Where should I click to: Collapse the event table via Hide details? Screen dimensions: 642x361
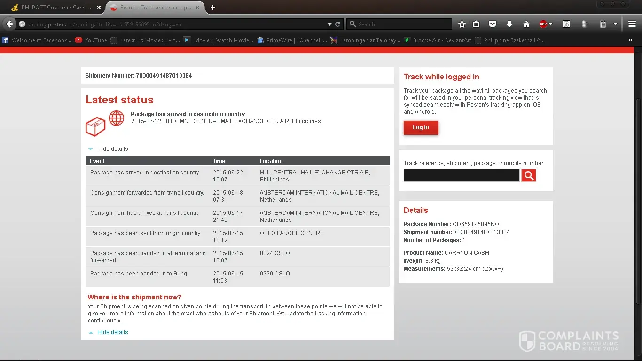[112, 149]
